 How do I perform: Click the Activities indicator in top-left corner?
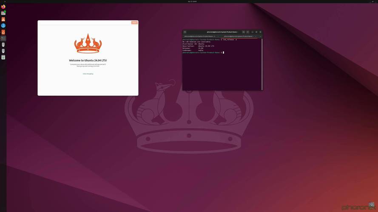point(4,1)
